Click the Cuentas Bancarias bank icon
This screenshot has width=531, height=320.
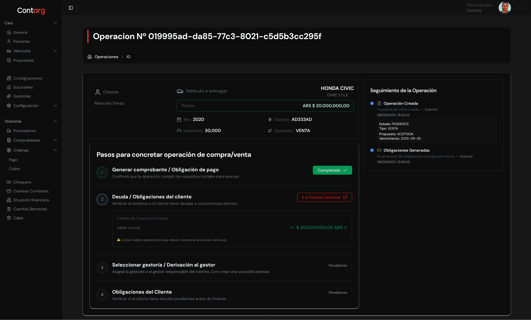(x=9, y=209)
